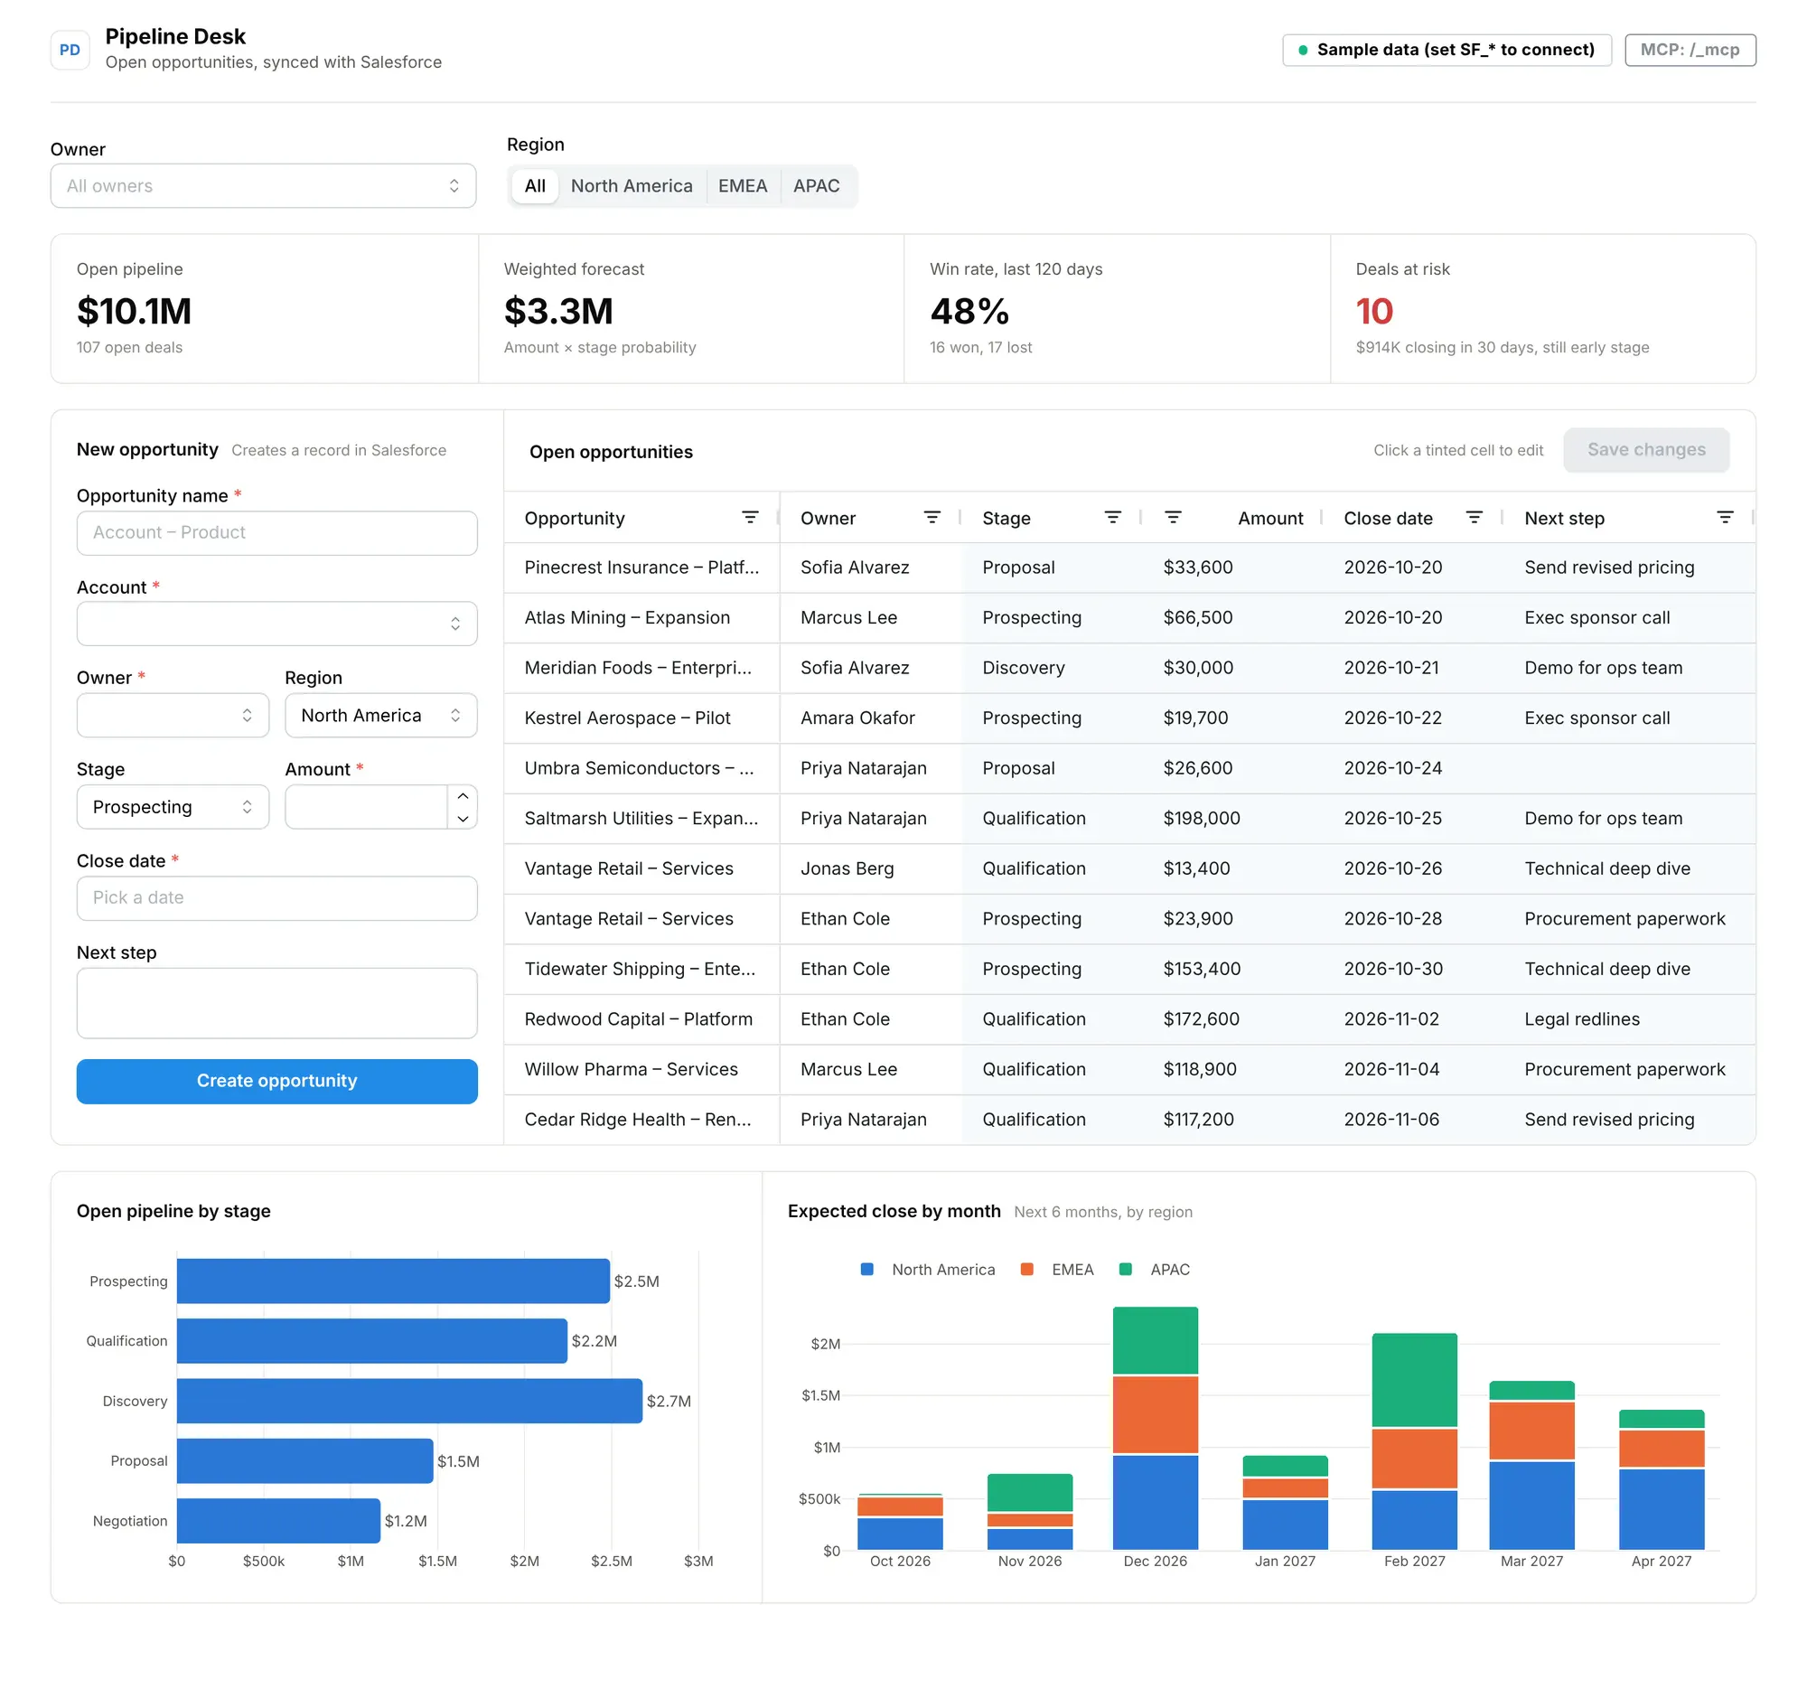This screenshot has width=1807, height=1689.
Task: Open the Next step column filter icon
Action: click(x=1724, y=518)
